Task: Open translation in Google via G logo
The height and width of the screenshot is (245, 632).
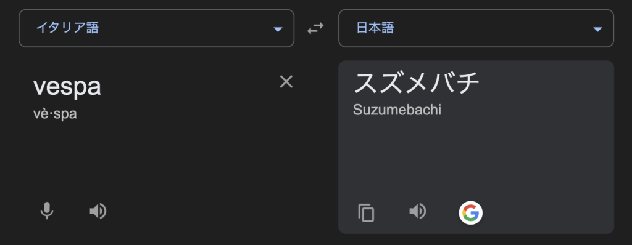Action: tap(470, 213)
